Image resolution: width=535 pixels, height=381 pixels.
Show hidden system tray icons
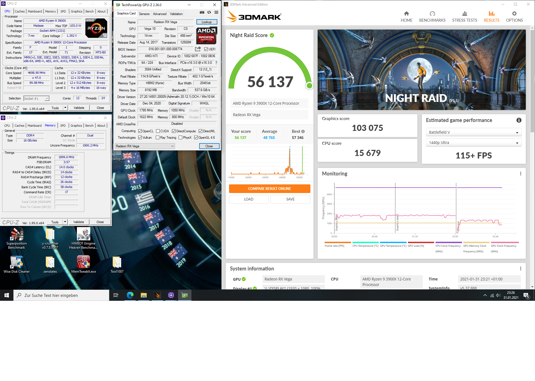tap(485, 295)
